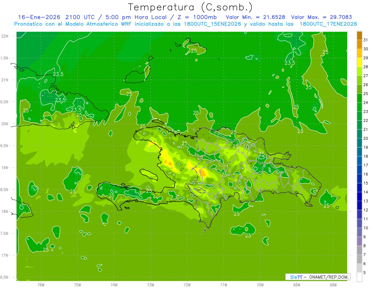Screen dimensions: 374x289
Task: Click the 68W longitude axis label
Action: pyautogui.click(x=333, y=285)
